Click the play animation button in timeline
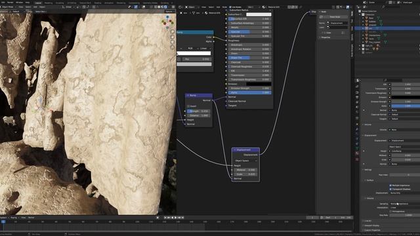This screenshot has height=236, width=420. pos(176,218)
